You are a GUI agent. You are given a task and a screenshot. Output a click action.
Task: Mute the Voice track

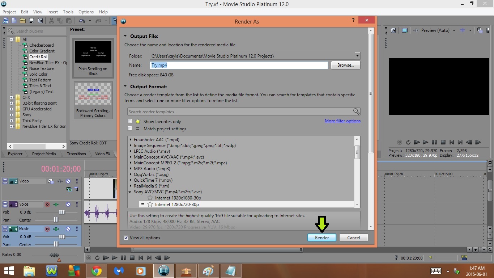68,204
